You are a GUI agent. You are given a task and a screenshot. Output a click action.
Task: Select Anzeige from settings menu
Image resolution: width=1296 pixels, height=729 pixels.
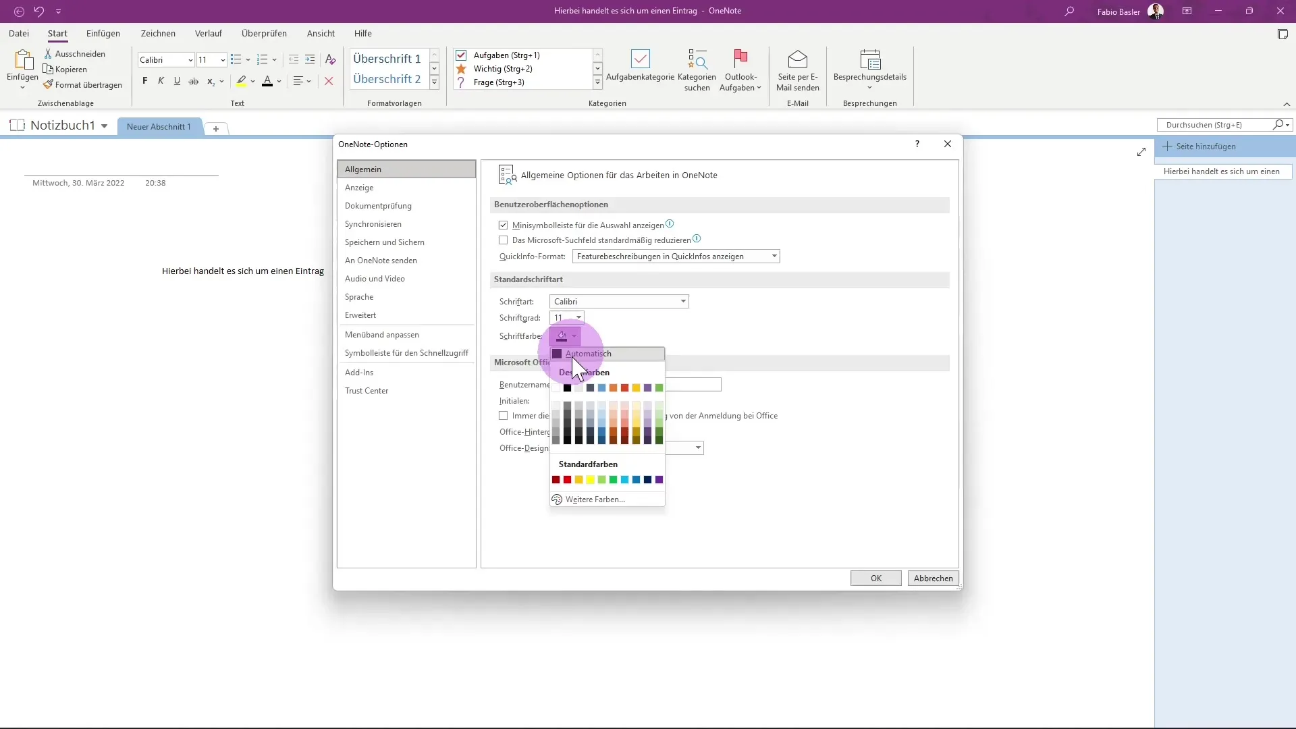(x=360, y=187)
